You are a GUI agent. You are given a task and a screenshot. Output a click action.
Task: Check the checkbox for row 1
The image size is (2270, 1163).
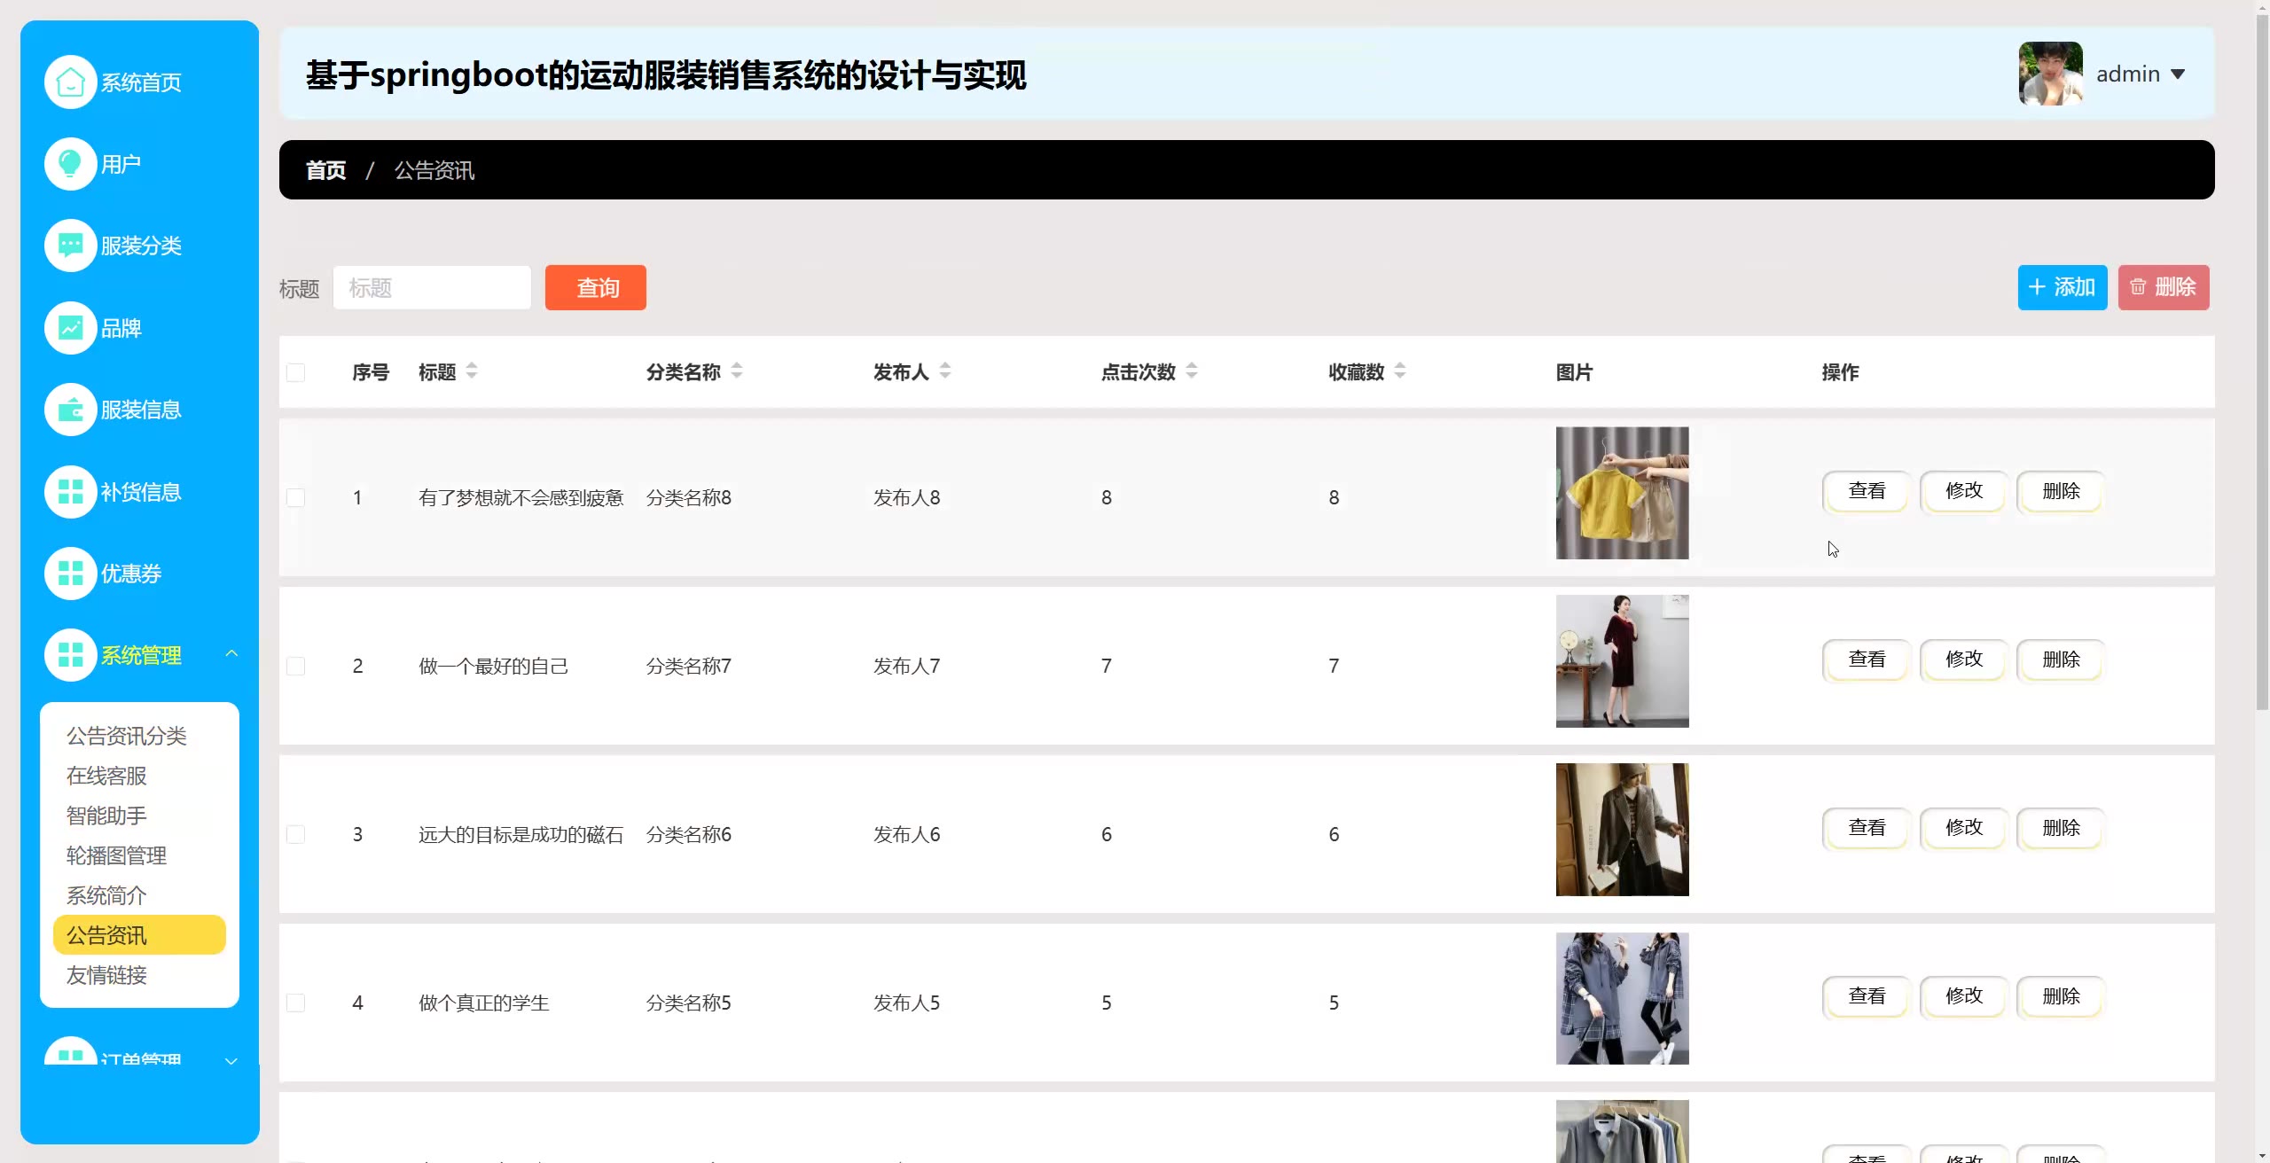tap(296, 497)
